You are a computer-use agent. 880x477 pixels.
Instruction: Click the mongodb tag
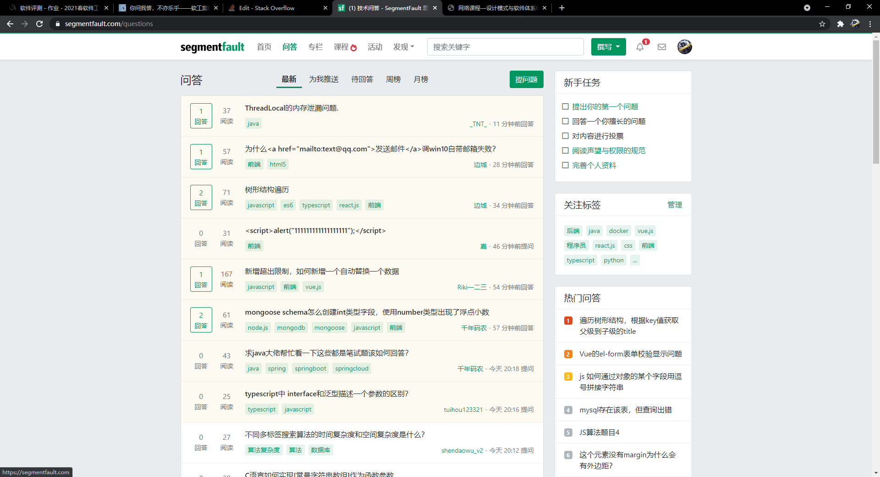291,327
